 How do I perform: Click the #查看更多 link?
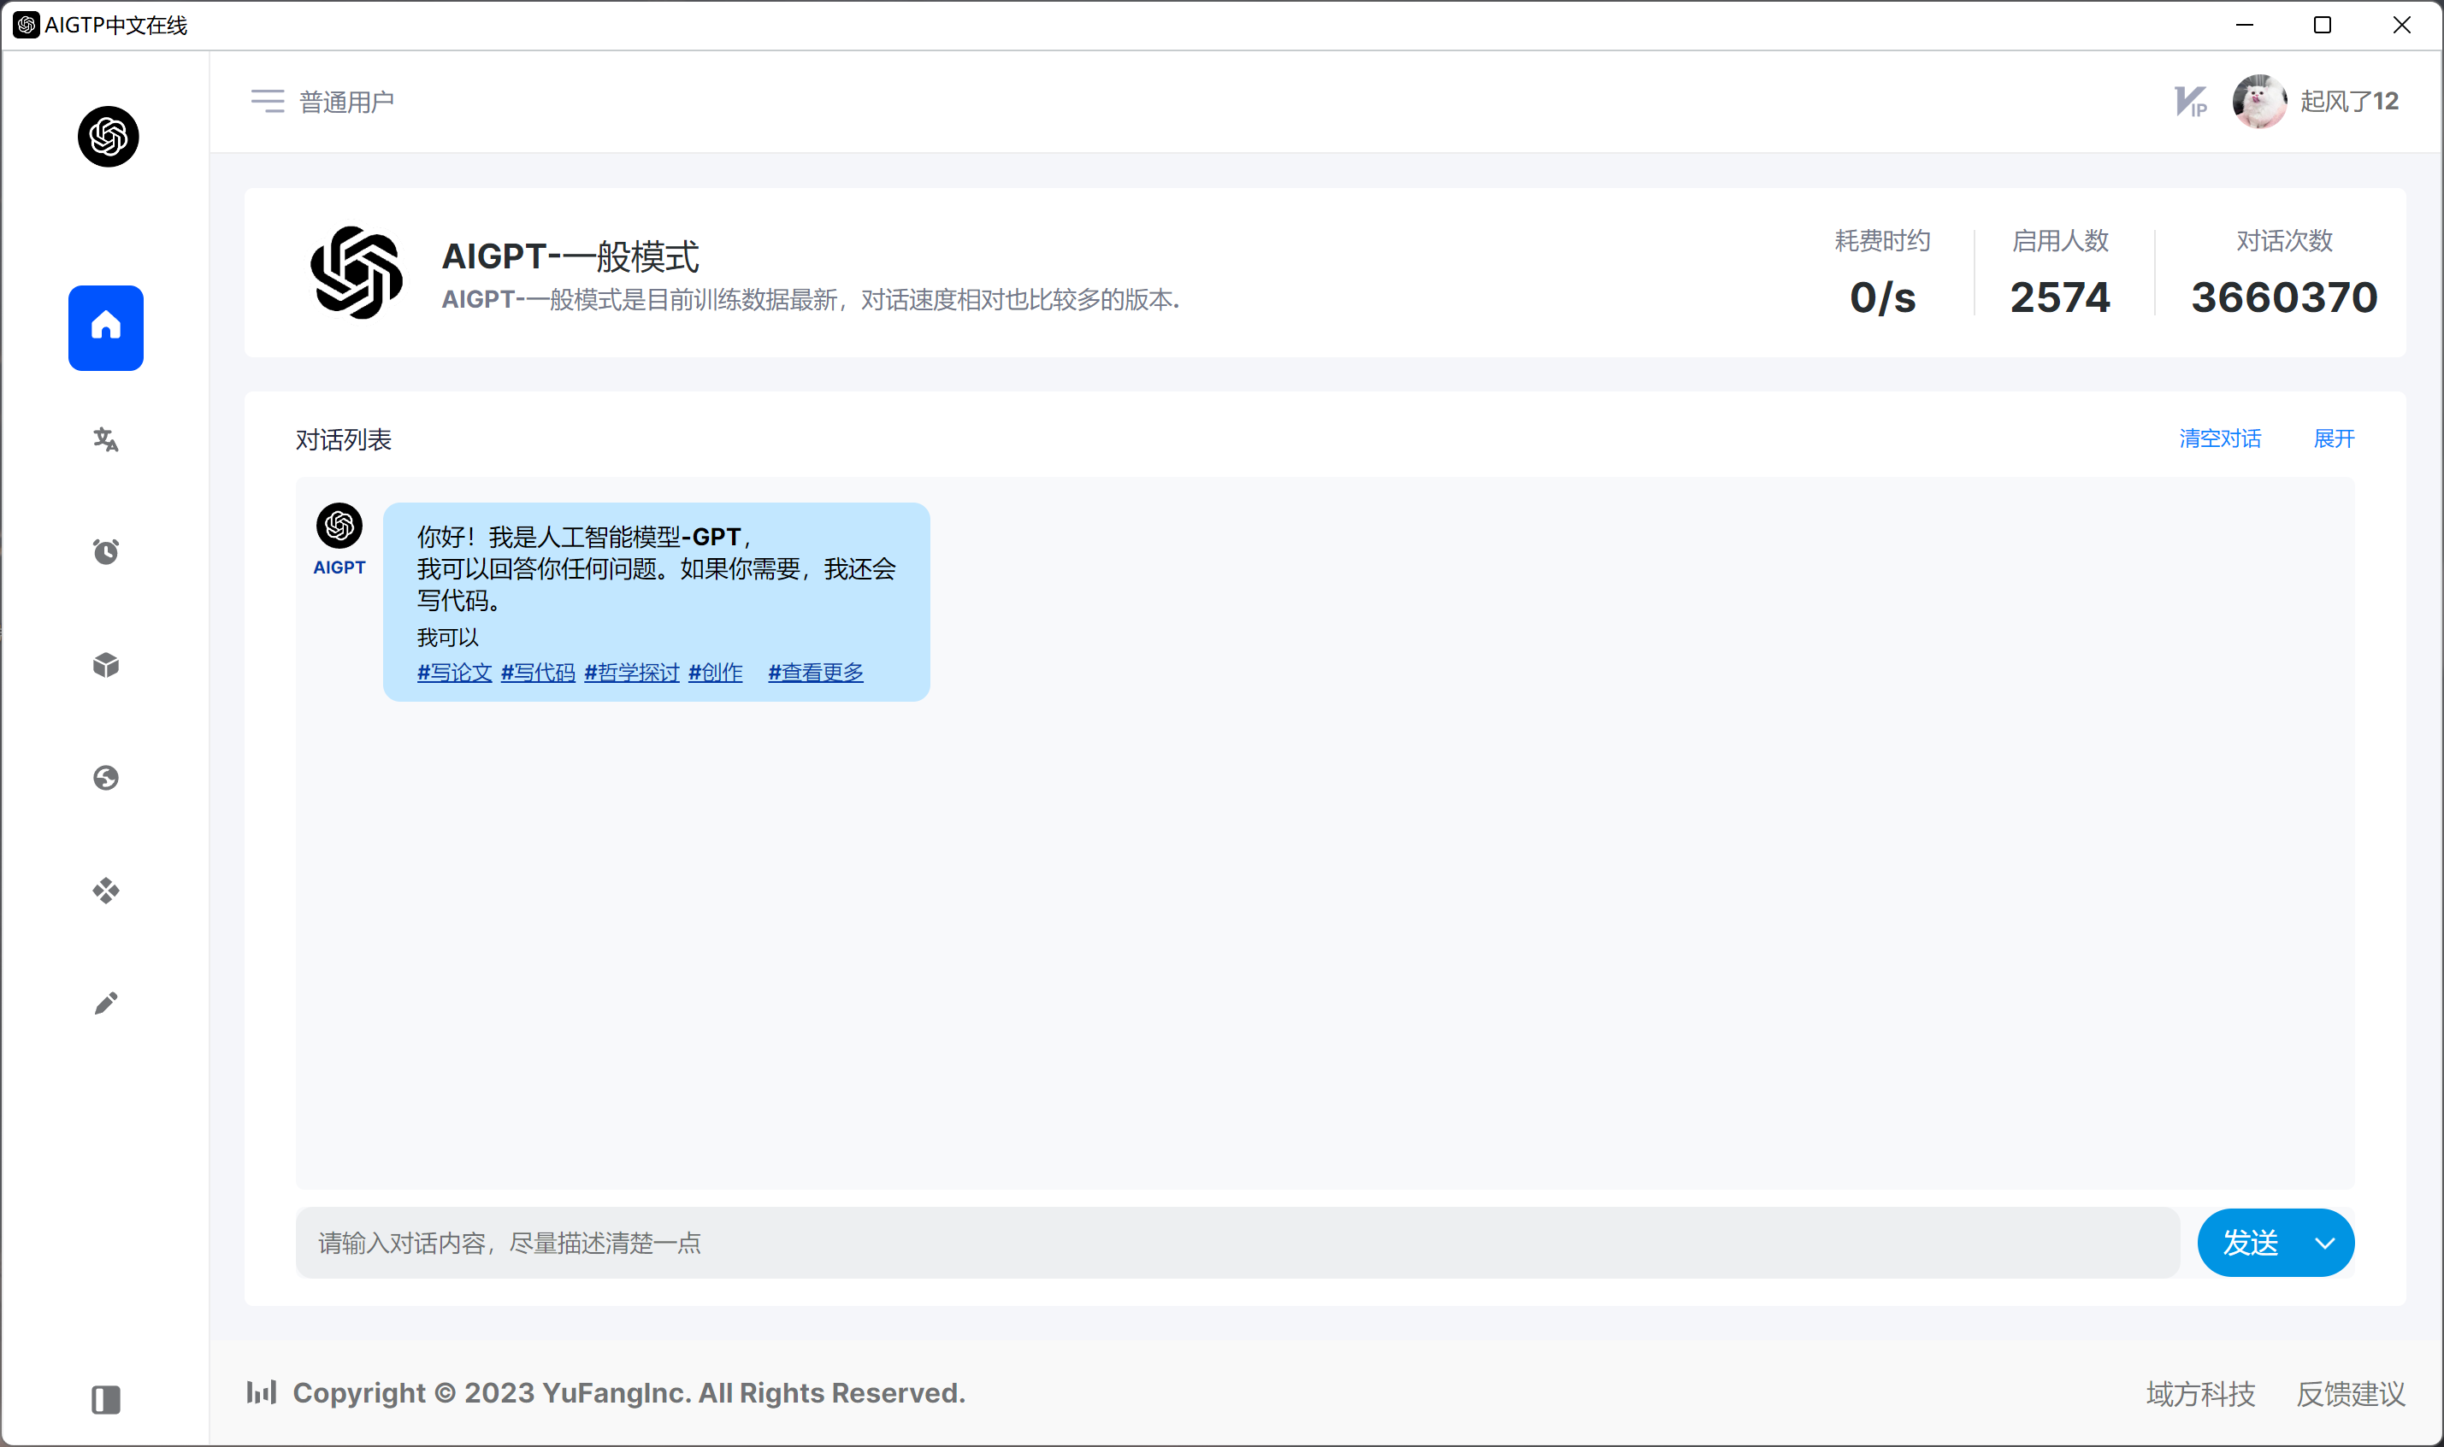(x=815, y=672)
